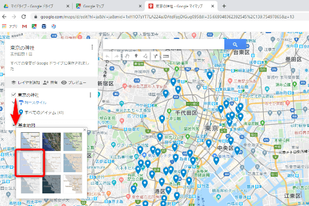The image size is (309, 206).
Task: Open the Gmail bookmark
Action: [25, 26]
